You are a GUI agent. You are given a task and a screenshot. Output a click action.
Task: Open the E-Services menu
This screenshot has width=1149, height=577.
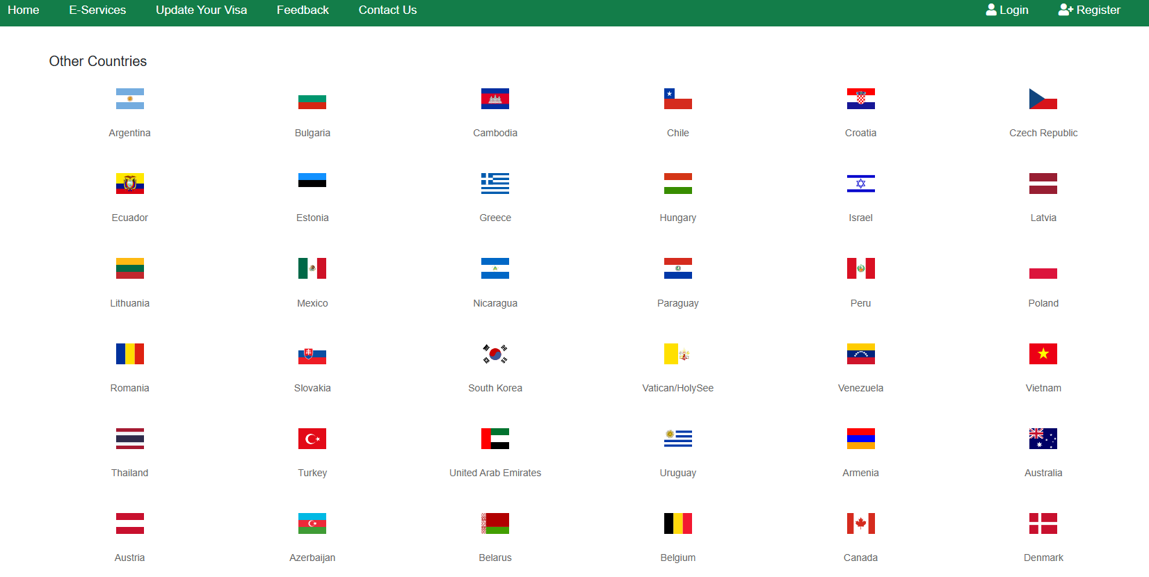pyautogui.click(x=97, y=10)
